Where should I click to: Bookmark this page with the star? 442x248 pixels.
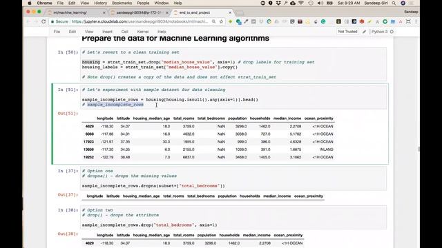point(221,21)
